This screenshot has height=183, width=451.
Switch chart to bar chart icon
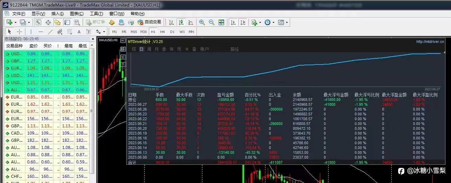click(x=171, y=22)
